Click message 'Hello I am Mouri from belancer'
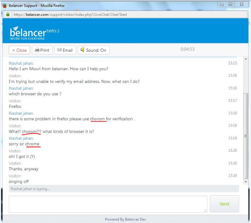Screen dimensions: 251x223 pos(58,69)
